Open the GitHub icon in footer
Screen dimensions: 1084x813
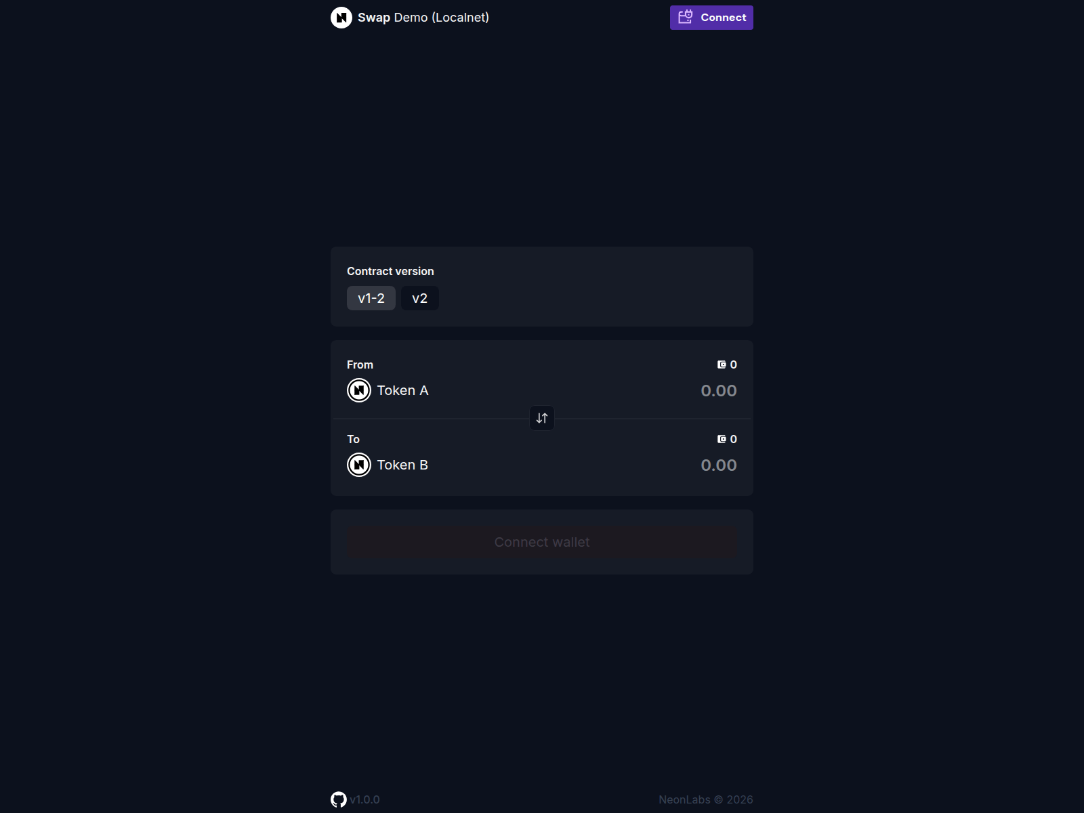pos(339,799)
